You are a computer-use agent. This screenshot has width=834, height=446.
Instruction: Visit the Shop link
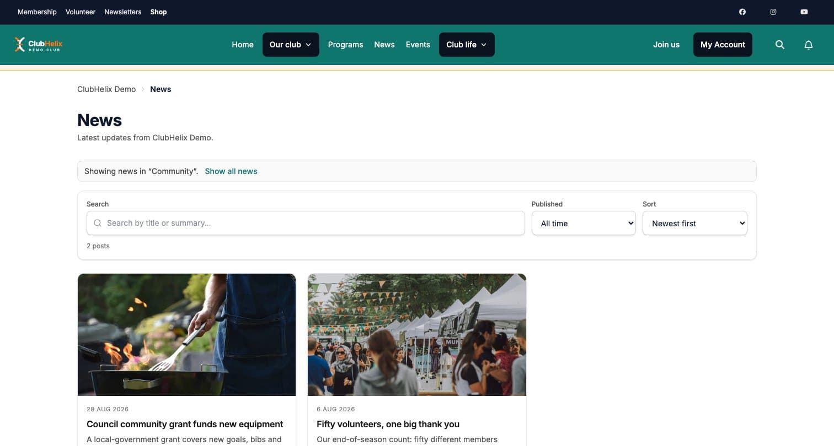pyautogui.click(x=158, y=12)
